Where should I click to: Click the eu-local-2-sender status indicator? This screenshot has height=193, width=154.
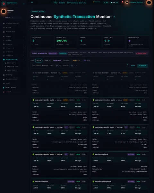tap(93, 73)
